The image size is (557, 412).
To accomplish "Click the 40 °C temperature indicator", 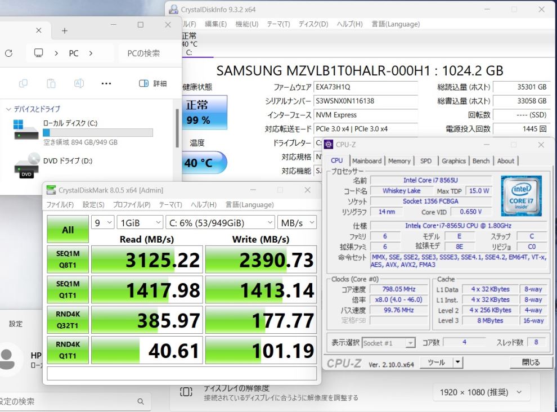I will 204,163.
